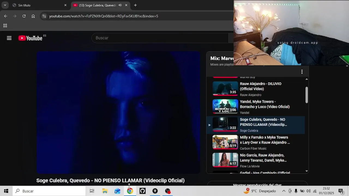Click the Windows taskbar search box

click(49, 191)
